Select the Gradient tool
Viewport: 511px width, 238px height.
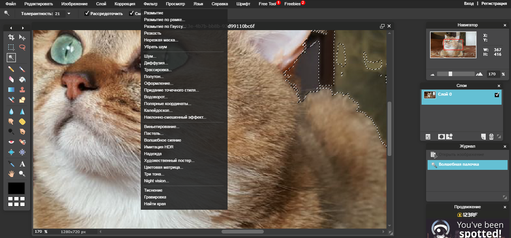click(x=11, y=90)
